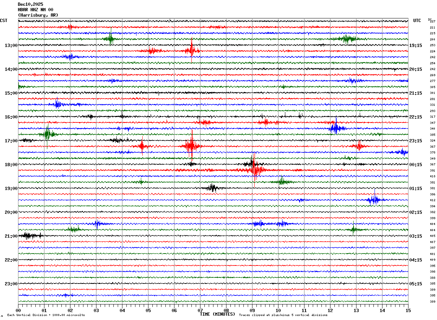437x320 pixels.
Task: Click minute tick 04 on the time axis
Action: click(122, 310)
